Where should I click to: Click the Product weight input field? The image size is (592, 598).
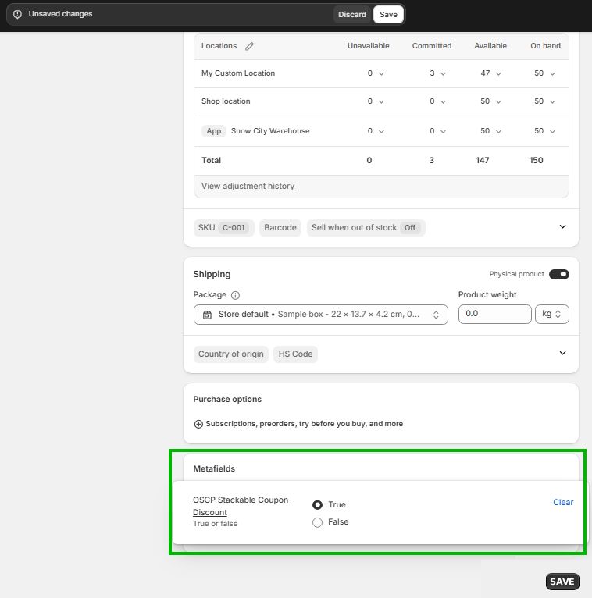tap(494, 314)
